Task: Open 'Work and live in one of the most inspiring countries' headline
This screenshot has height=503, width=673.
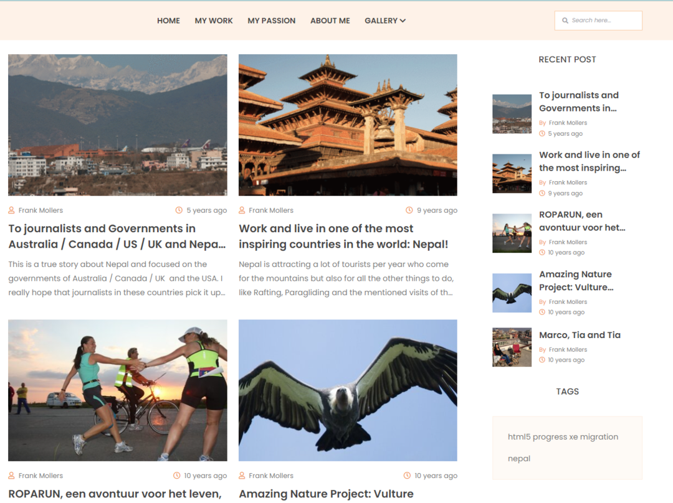Action: [343, 237]
